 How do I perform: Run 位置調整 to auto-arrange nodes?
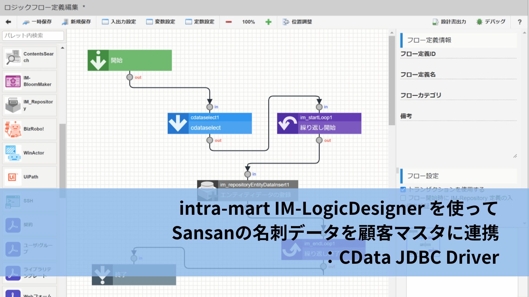click(297, 22)
